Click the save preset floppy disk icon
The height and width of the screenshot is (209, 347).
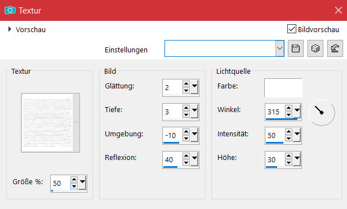tap(295, 48)
